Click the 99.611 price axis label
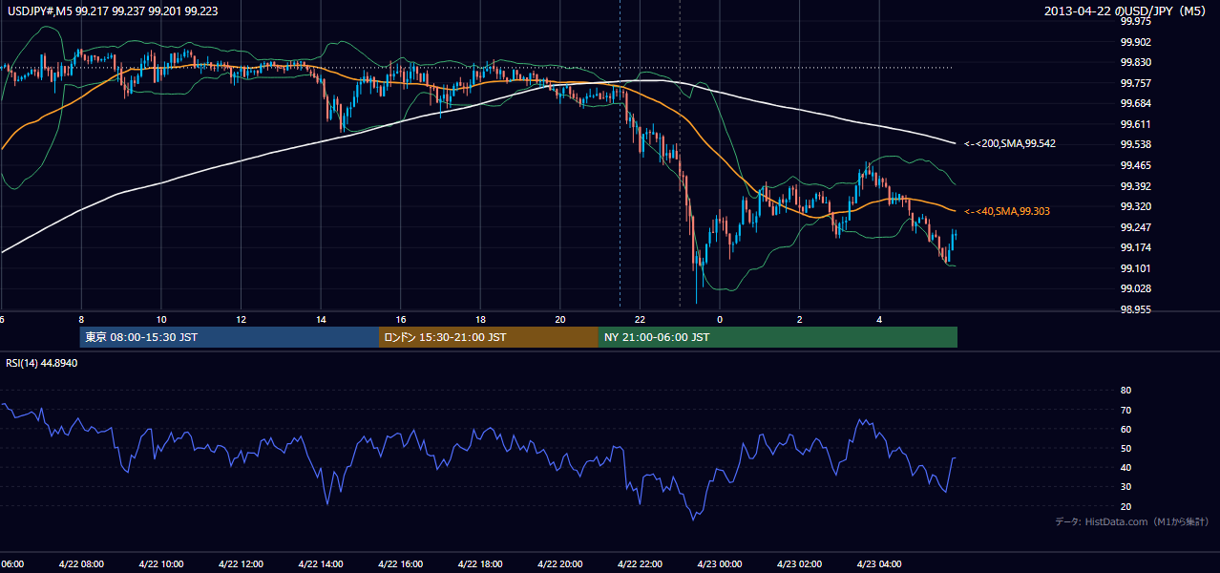1220x573 pixels. click(x=1135, y=124)
